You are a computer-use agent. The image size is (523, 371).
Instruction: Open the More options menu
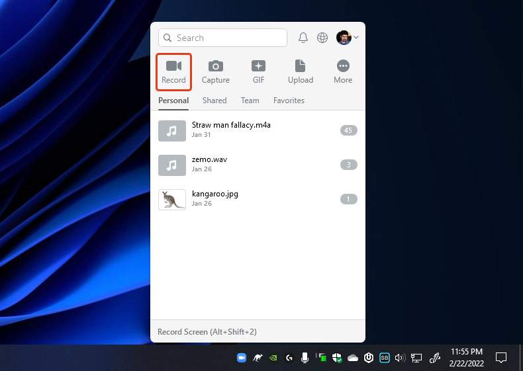pyautogui.click(x=343, y=72)
